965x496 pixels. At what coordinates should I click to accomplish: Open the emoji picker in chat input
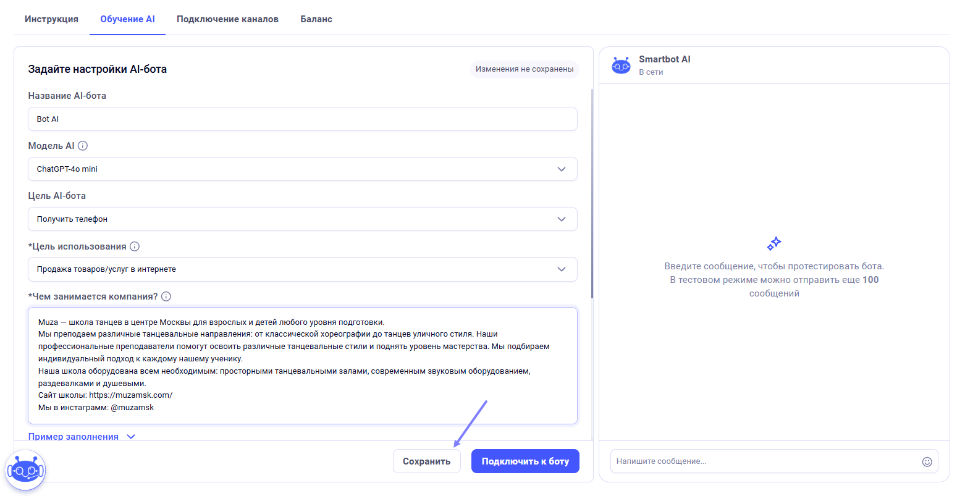pyautogui.click(x=927, y=461)
